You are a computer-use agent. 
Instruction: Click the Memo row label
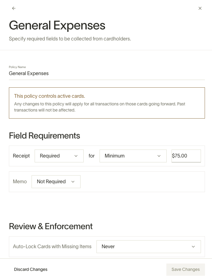(20, 182)
